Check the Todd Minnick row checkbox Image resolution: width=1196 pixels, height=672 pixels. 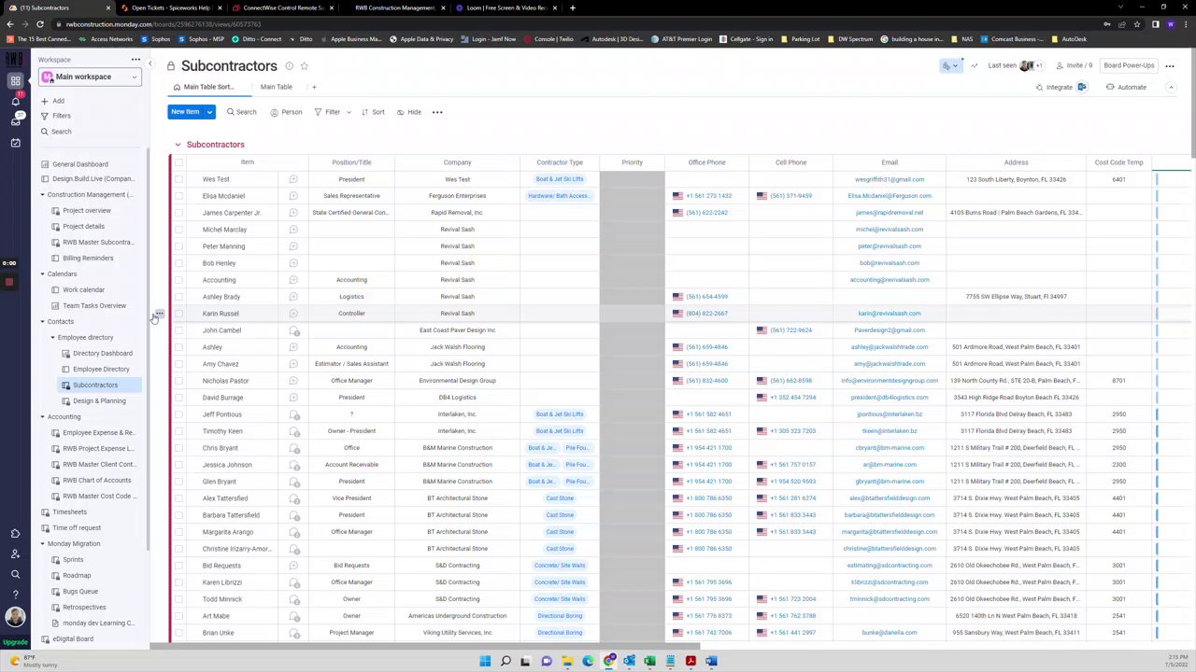point(178,599)
